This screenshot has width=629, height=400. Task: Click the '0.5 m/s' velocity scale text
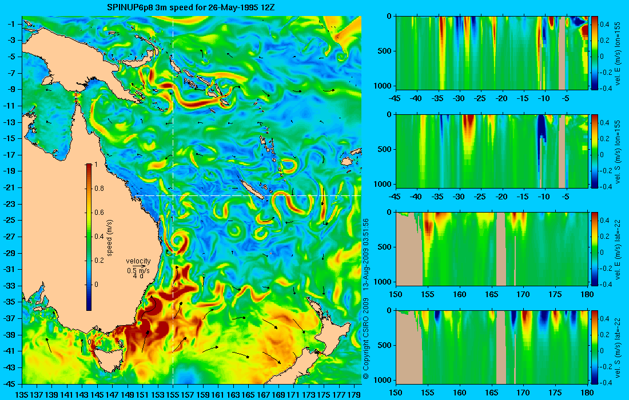[138, 271]
